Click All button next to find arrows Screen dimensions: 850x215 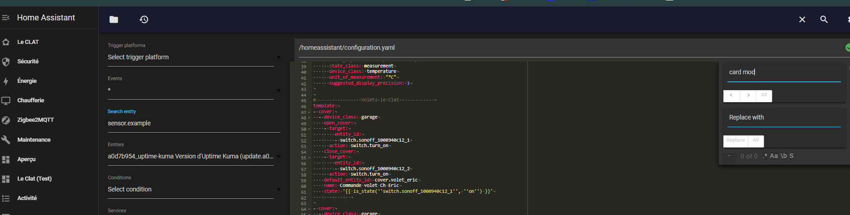click(x=764, y=95)
